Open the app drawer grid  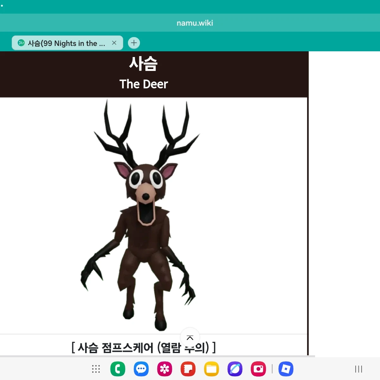pyautogui.click(x=96, y=369)
